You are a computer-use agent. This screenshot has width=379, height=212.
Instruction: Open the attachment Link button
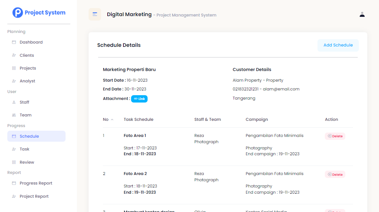(139, 98)
